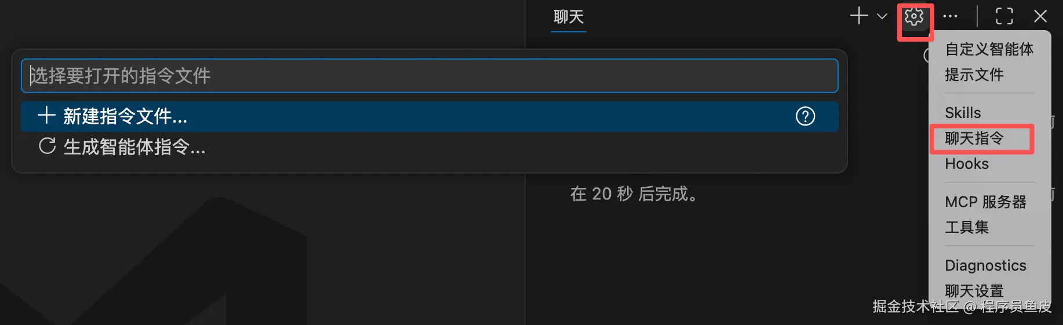Image resolution: width=1063 pixels, height=325 pixels.
Task: Switch to the 聊天 tab
Action: click(568, 17)
